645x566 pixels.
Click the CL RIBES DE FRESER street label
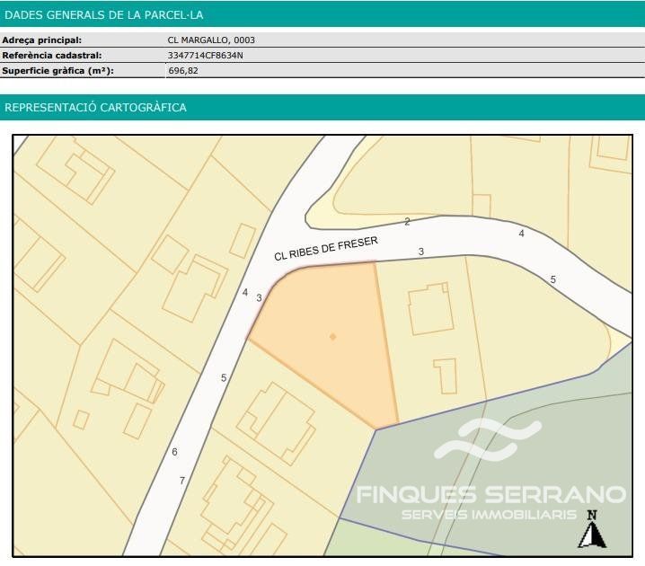click(x=326, y=248)
